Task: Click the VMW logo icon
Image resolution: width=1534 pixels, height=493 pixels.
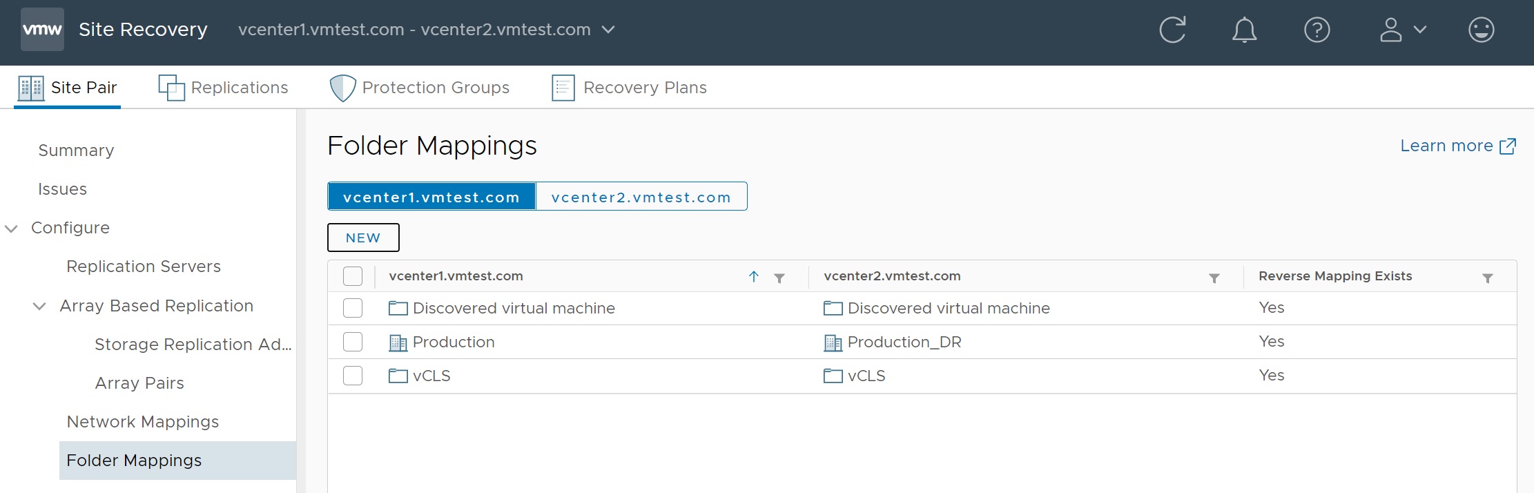Action: coord(42,30)
